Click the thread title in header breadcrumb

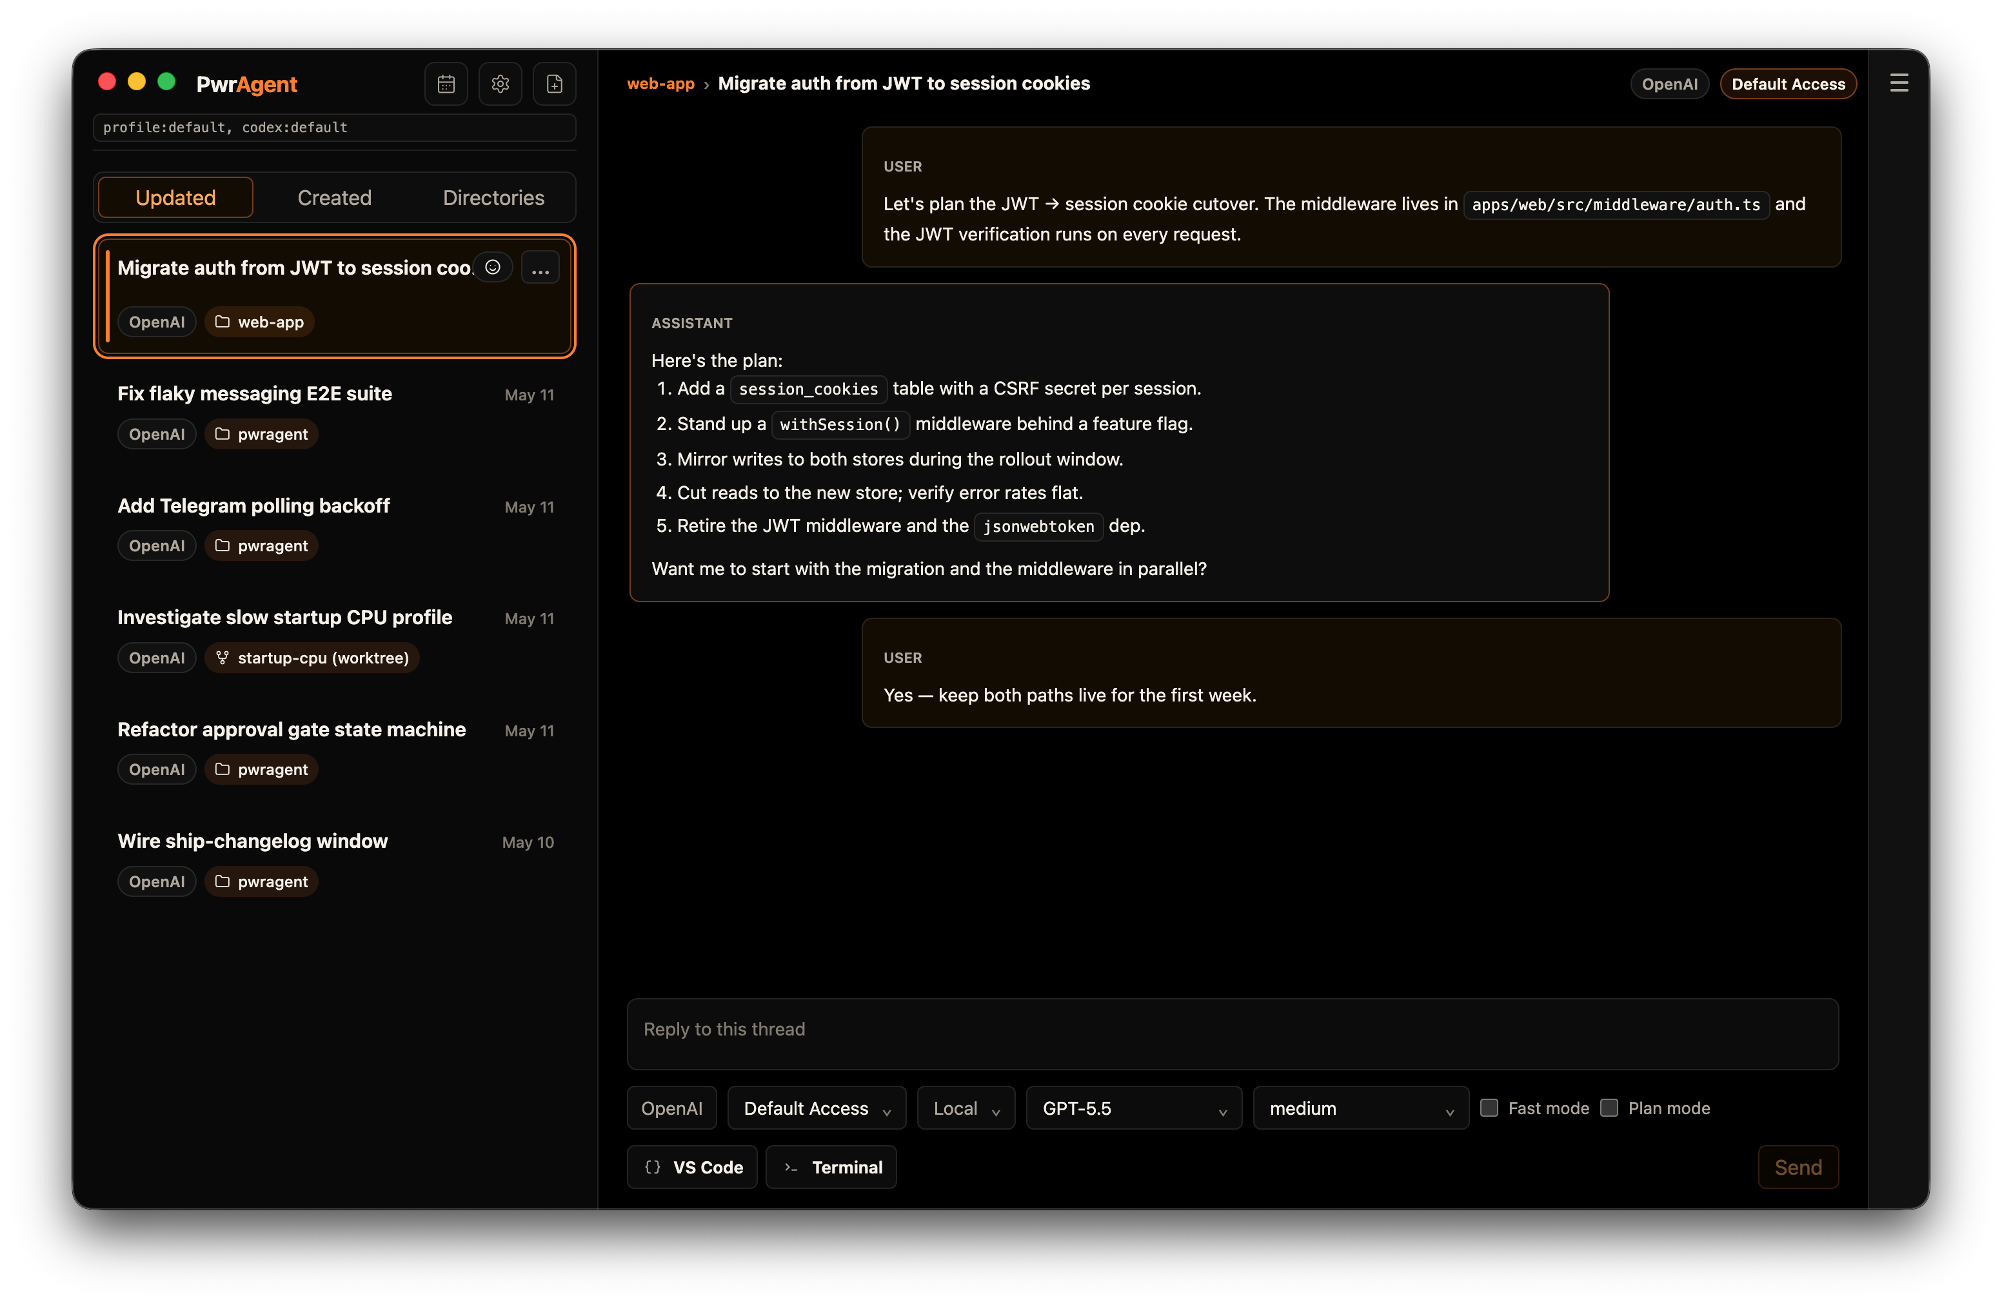tap(904, 83)
